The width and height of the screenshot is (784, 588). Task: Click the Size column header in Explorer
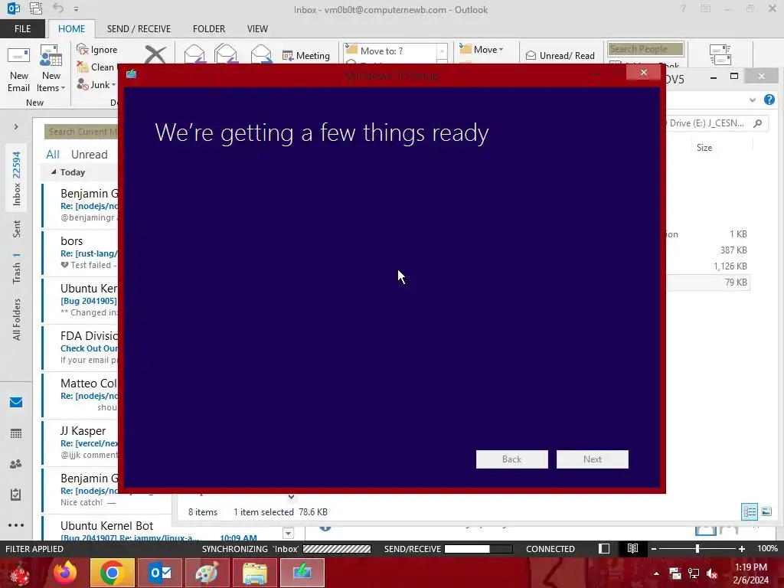pyautogui.click(x=704, y=148)
